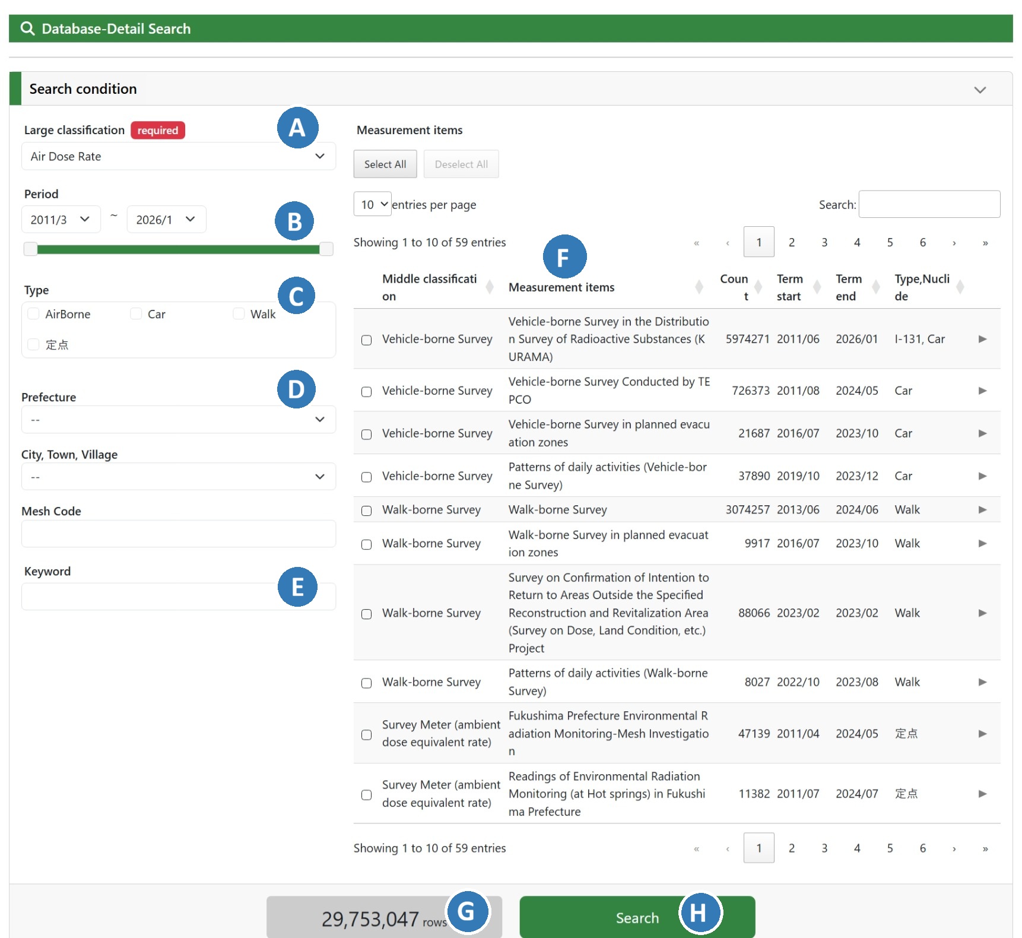This screenshot has width=1022, height=938.
Task: Click sort icon on Middle classification column
Action: (490, 287)
